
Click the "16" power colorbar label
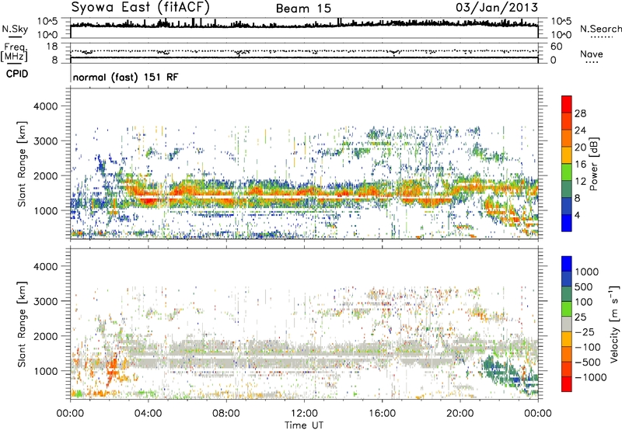[x=580, y=165]
